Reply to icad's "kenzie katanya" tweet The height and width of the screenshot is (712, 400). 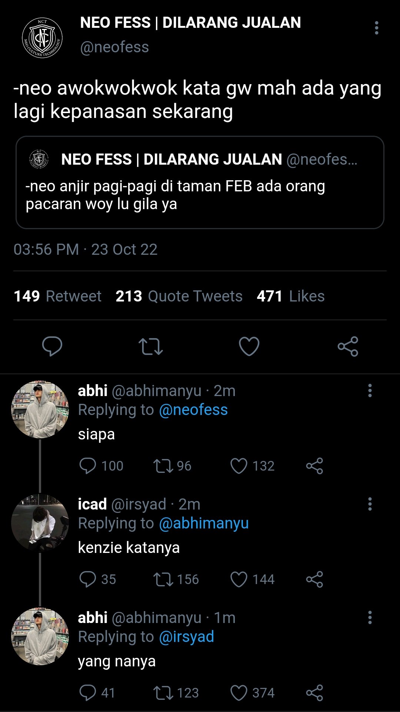[x=88, y=580]
